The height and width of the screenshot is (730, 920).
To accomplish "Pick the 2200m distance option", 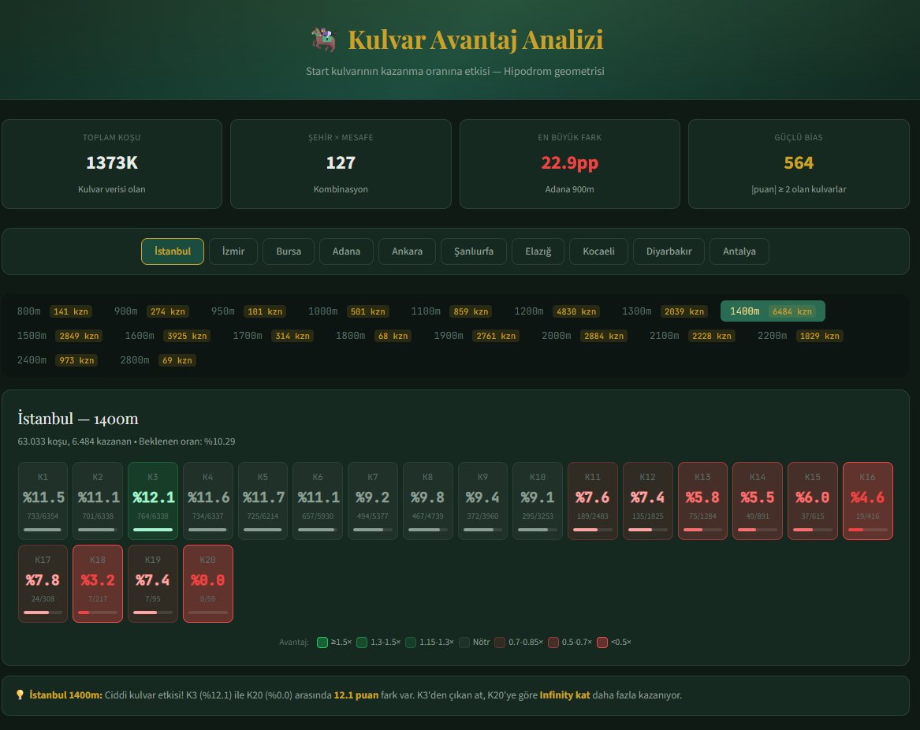I will (800, 336).
